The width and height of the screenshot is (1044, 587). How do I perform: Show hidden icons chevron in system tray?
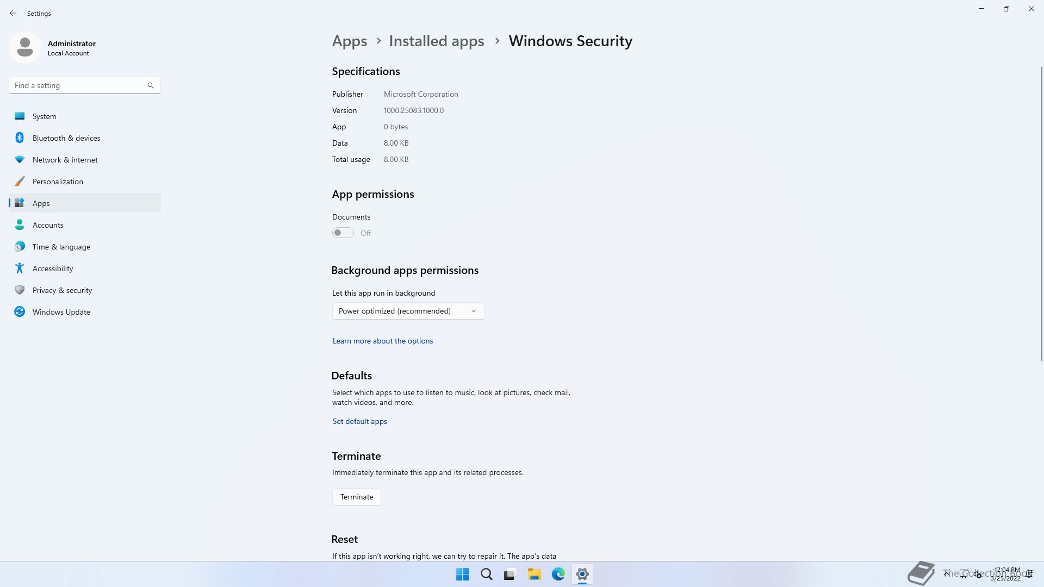point(947,574)
